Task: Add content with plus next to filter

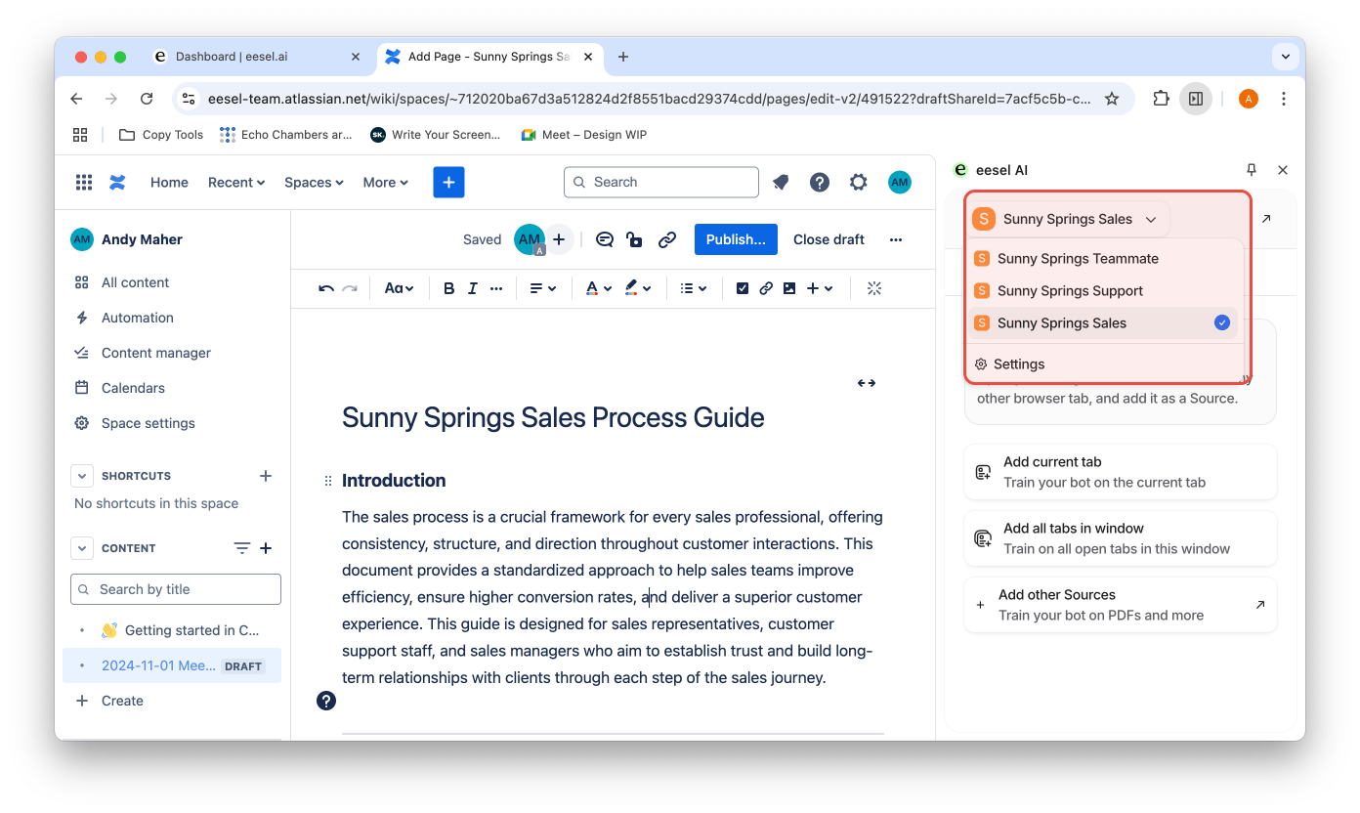Action: (266, 548)
